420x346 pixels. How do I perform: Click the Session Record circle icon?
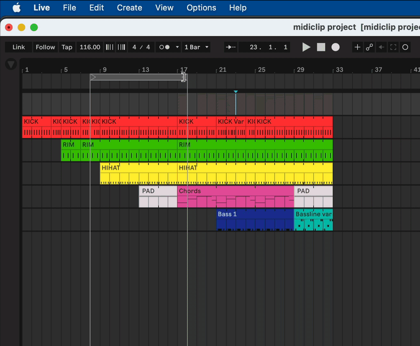(x=405, y=47)
